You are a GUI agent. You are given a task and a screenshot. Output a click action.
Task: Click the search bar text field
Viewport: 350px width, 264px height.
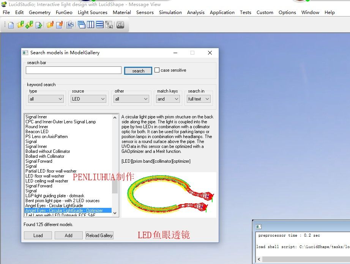[73, 70]
